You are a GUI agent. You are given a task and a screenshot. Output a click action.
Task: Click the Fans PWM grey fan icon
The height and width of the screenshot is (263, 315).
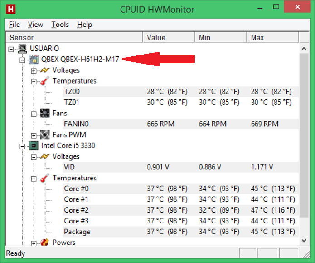click(x=44, y=134)
